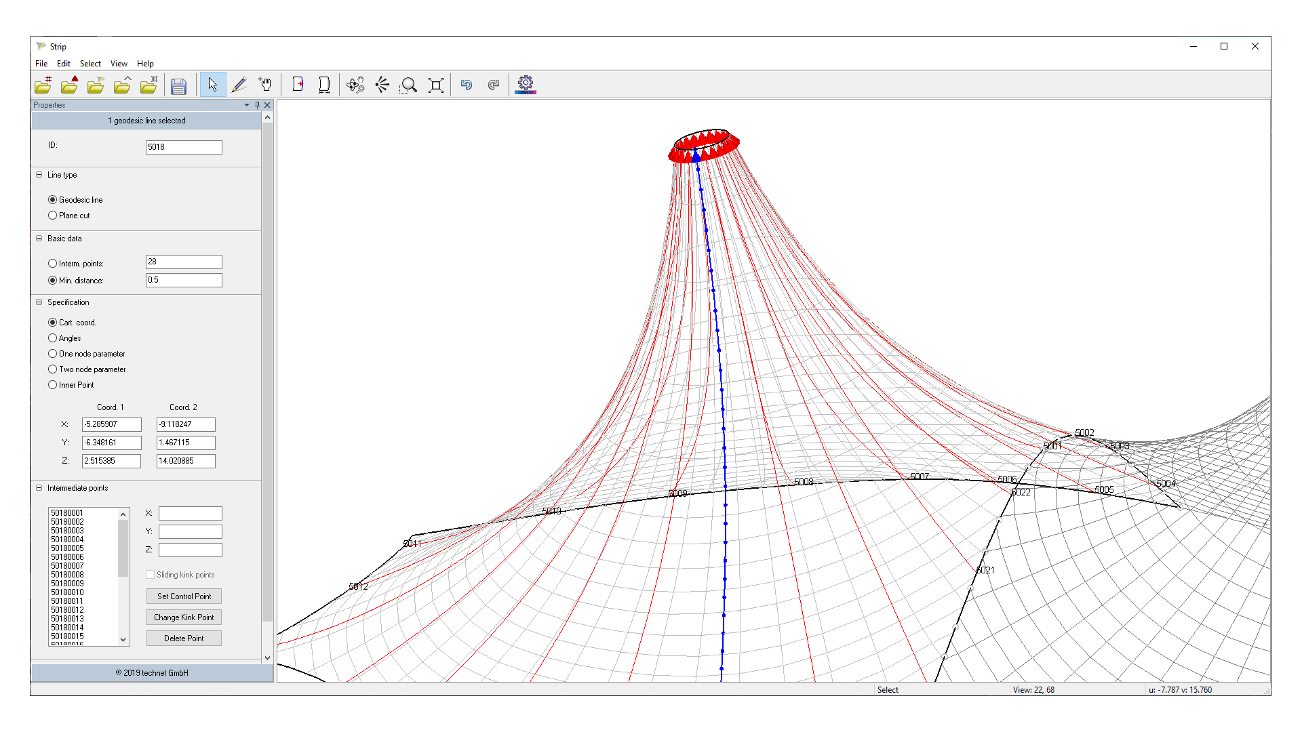Screen dimensions: 1302x732
Task: Click the Delete Point button
Action: [184, 638]
